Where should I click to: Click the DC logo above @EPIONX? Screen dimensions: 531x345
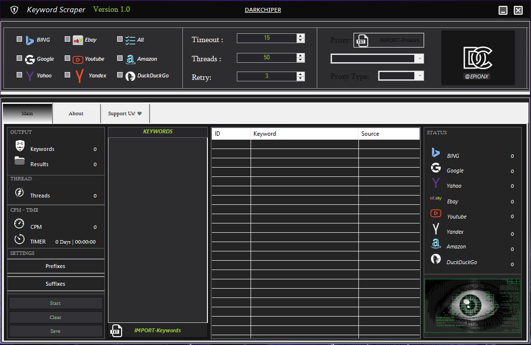pos(478,58)
